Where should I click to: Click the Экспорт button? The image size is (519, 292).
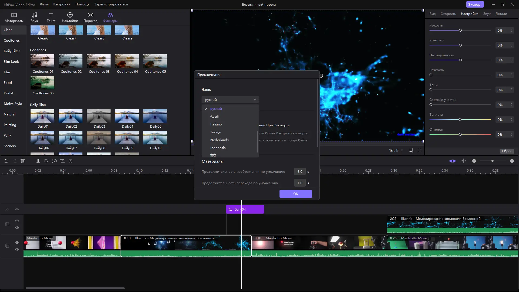pos(475,4)
